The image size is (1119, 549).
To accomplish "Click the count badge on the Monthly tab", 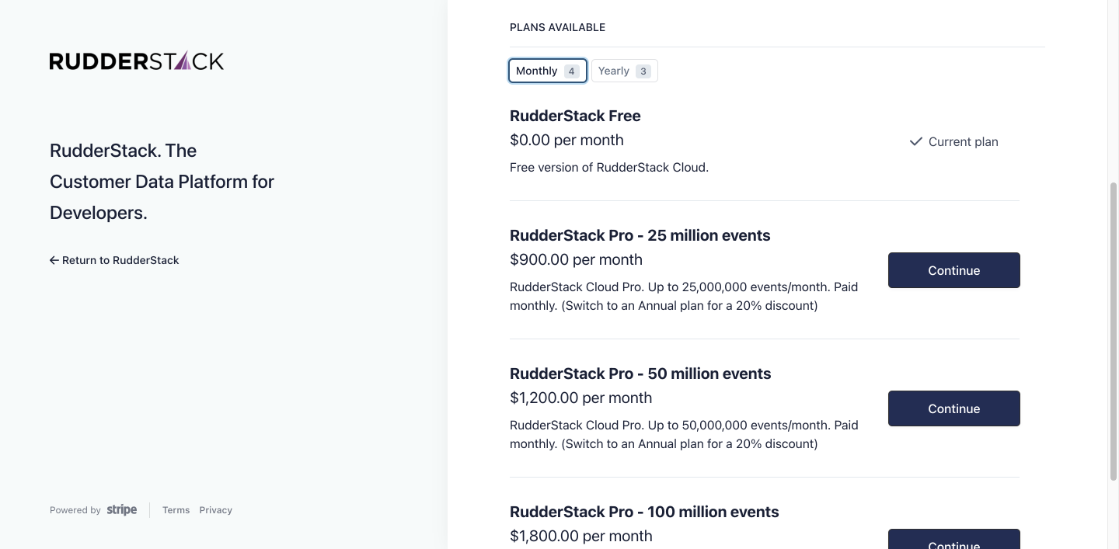I will (x=571, y=71).
